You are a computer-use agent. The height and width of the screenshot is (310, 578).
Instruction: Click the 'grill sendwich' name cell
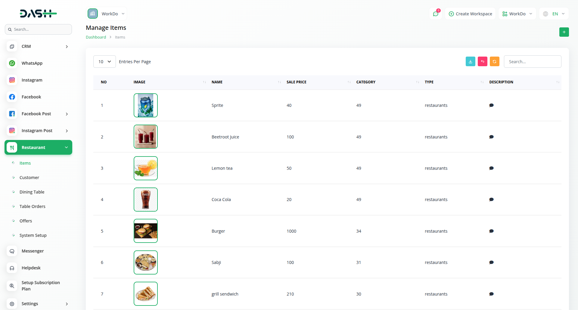pyautogui.click(x=225, y=294)
